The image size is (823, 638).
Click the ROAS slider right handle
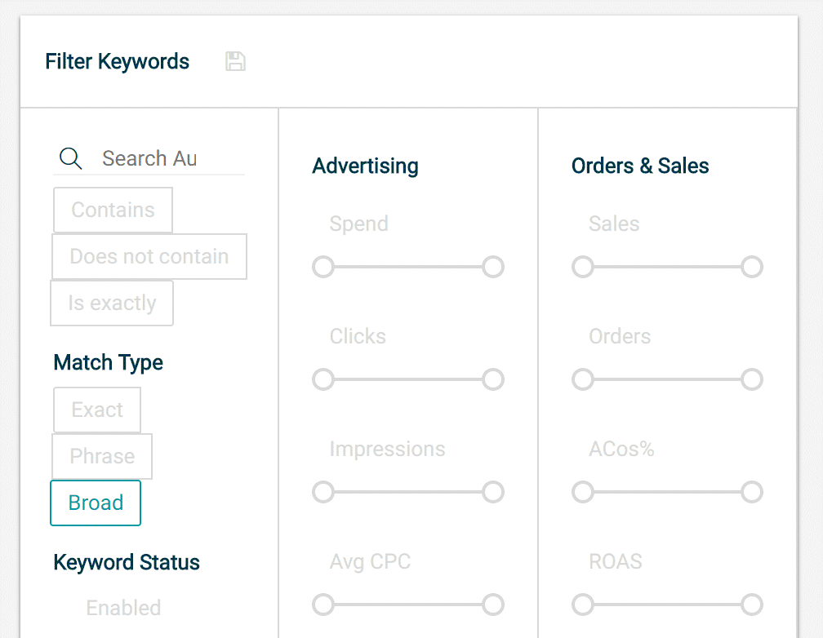point(752,605)
